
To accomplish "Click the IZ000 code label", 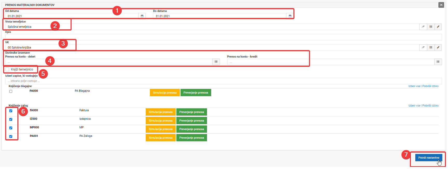I will (x=33, y=119).
